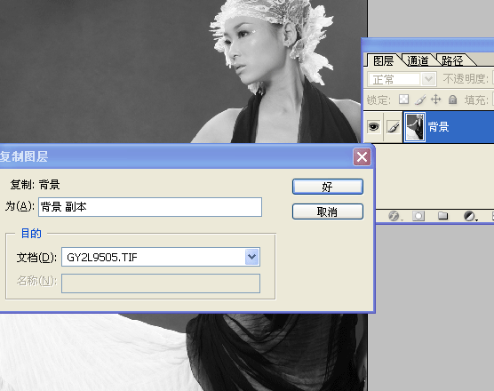Image resolution: width=494 pixels, height=391 pixels.
Task: Click the lock position move icon
Action: 436,100
